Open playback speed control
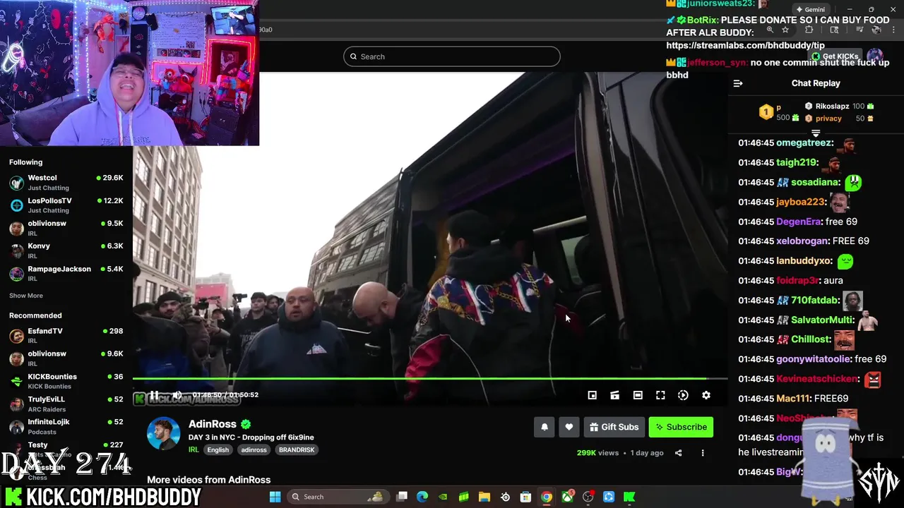The height and width of the screenshot is (508, 904). (x=683, y=395)
